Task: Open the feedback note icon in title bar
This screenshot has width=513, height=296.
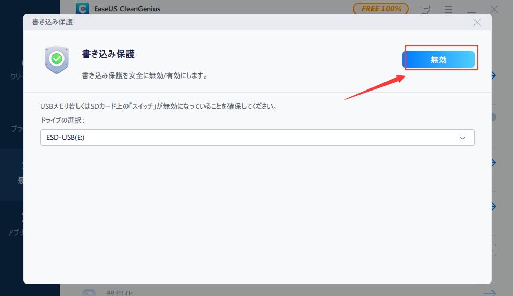Action: pyautogui.click(x=426, y=9)
